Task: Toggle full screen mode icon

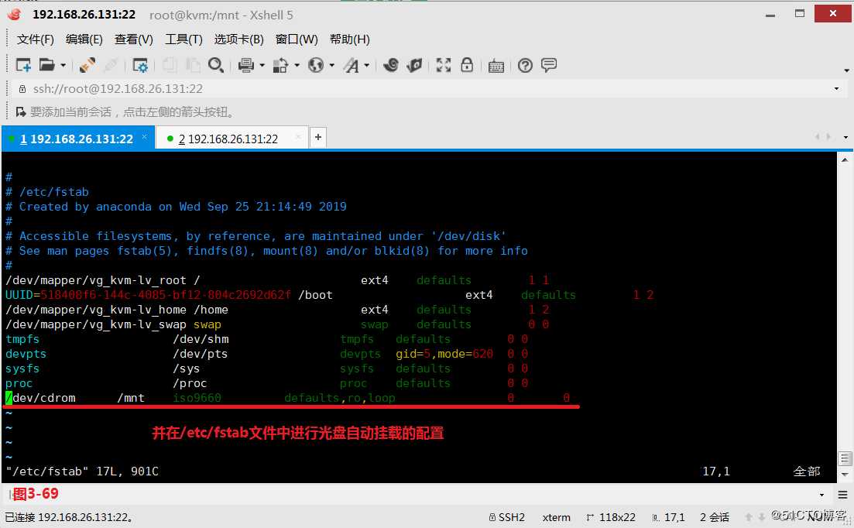Action: pyautogui.click(x=444, y=65)
